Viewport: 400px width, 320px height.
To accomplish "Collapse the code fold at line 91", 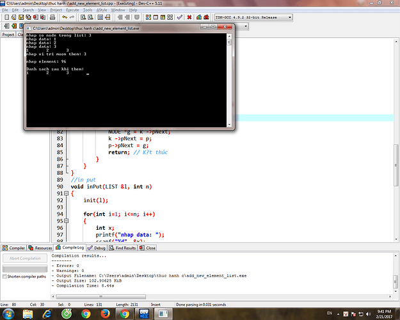I will [67, 193].
